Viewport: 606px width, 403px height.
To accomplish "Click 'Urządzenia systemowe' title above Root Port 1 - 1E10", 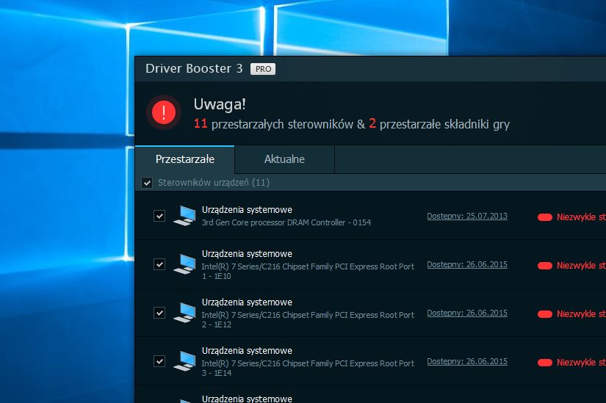I will [x=247, y=254].
